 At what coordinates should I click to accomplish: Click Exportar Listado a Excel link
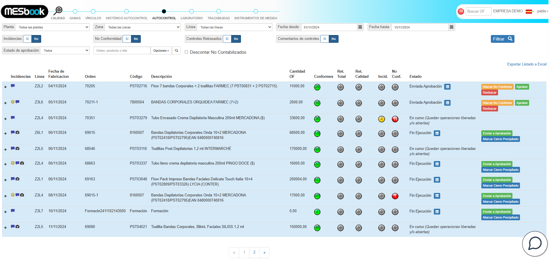[527, 64]
